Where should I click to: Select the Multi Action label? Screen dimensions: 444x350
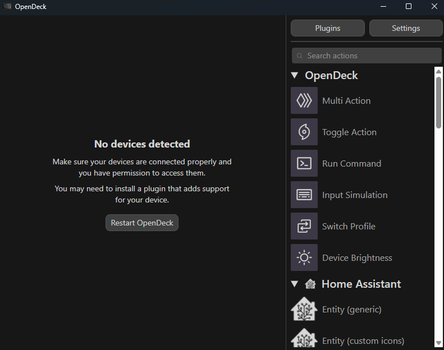coord(346,101)
